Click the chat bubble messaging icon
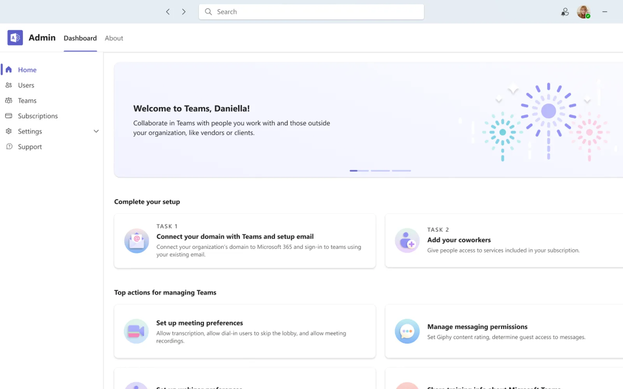The height and width of the screenshot is (389, 623). coord(407,331)
